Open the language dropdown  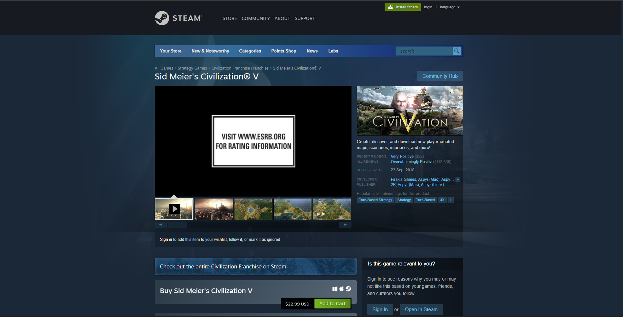(450, 7)
